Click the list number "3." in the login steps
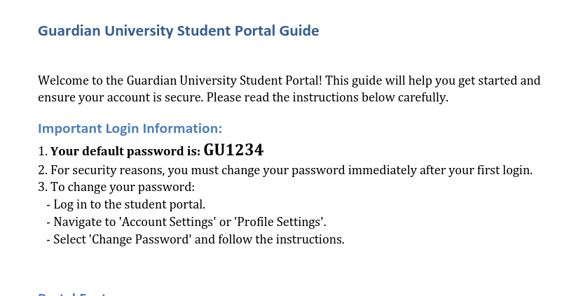 [43, 188]
